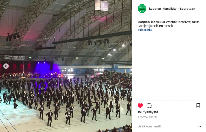This screenshot has height=132, width=206.
Task: Click the hanging ceiling banner in photo
Action: click(x=102, y=5)
